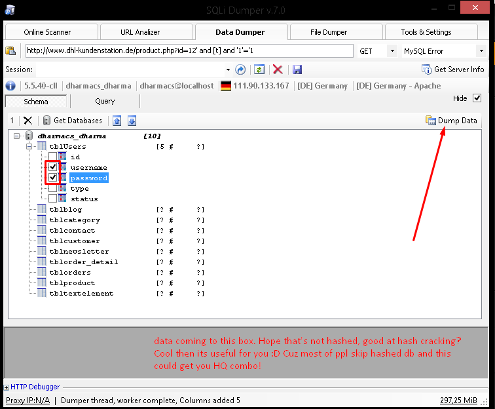Image resolution: width=495 pixels, height=409 pixels.
Task: Expand the HTTP Debugger section
Action: [x=7, y=387]
